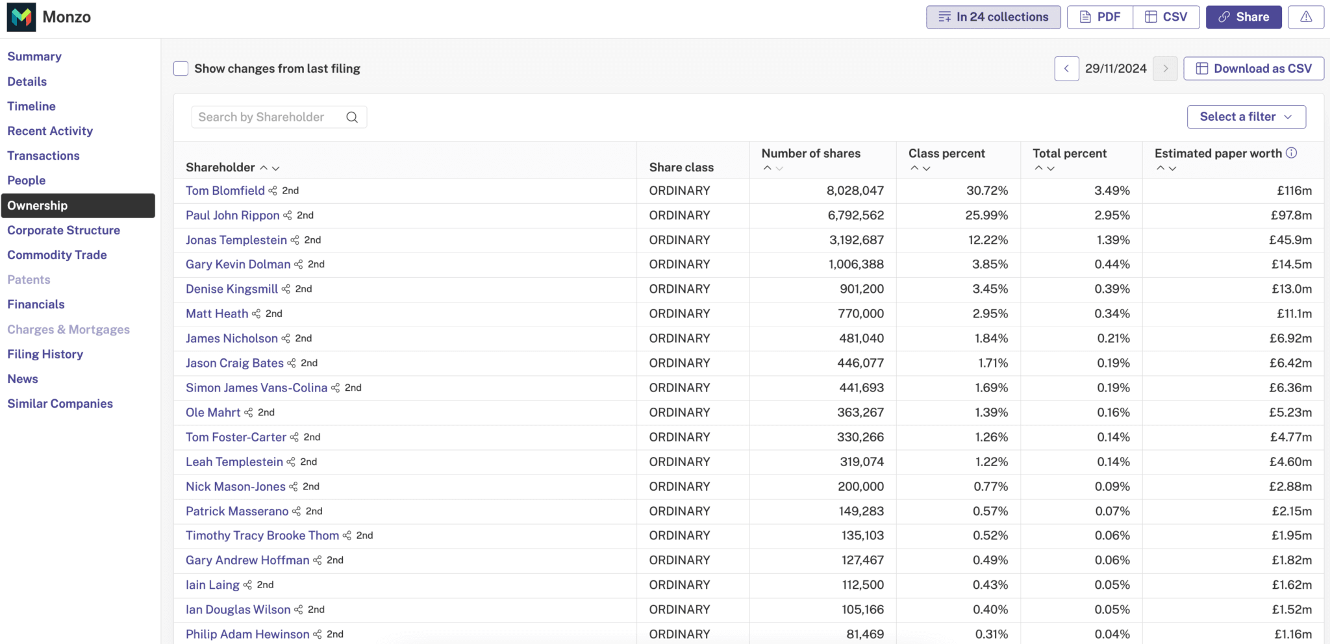Open Denise Kingsmill shareholder link
This screenshot has width=1330, height=644.
[x=232, y=289]
